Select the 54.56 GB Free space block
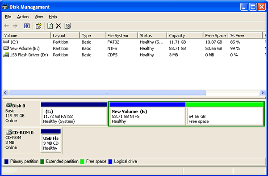The height and width of the screenshot is (176, 268). (x=225, y=114)
